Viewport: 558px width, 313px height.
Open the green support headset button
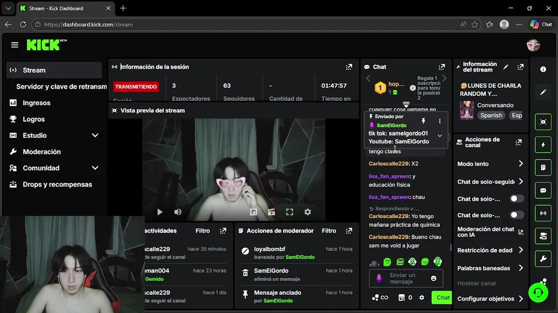(538, 292)
